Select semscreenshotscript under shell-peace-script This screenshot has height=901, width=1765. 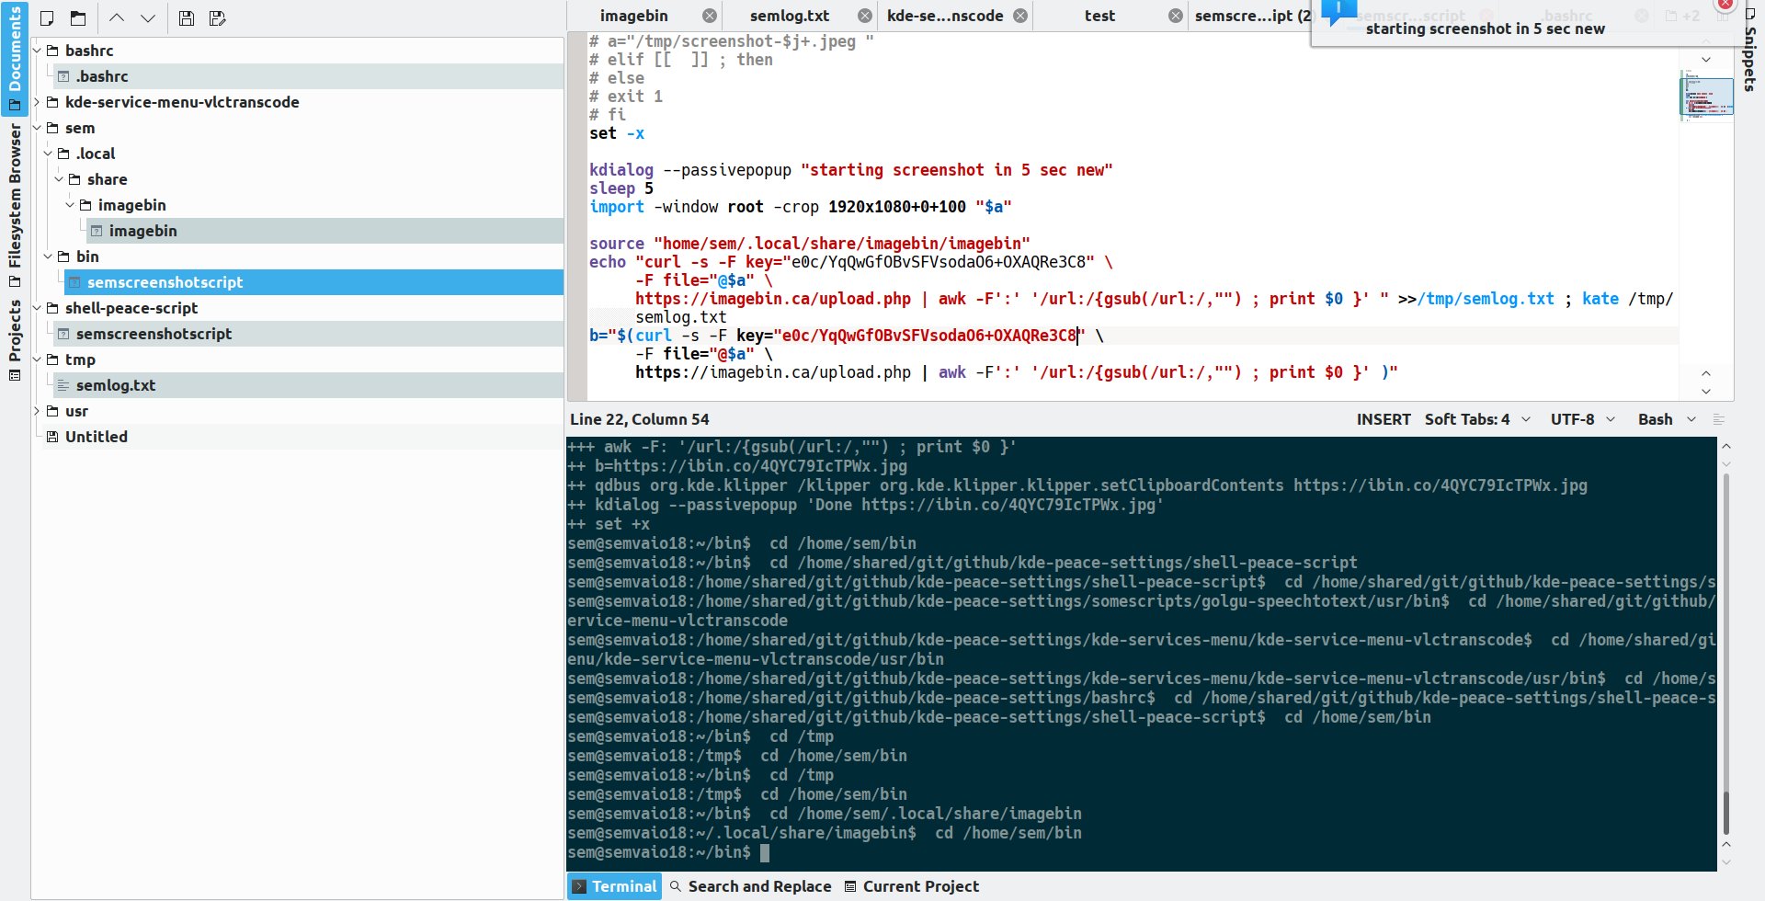coord(310,334)
